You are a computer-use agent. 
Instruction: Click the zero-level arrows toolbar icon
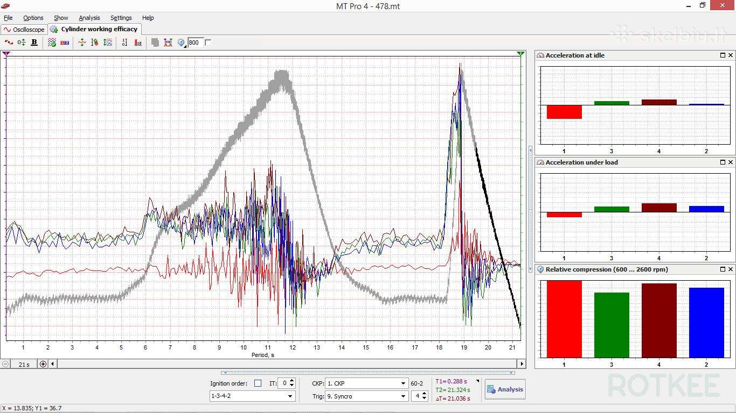pos(21,42)
